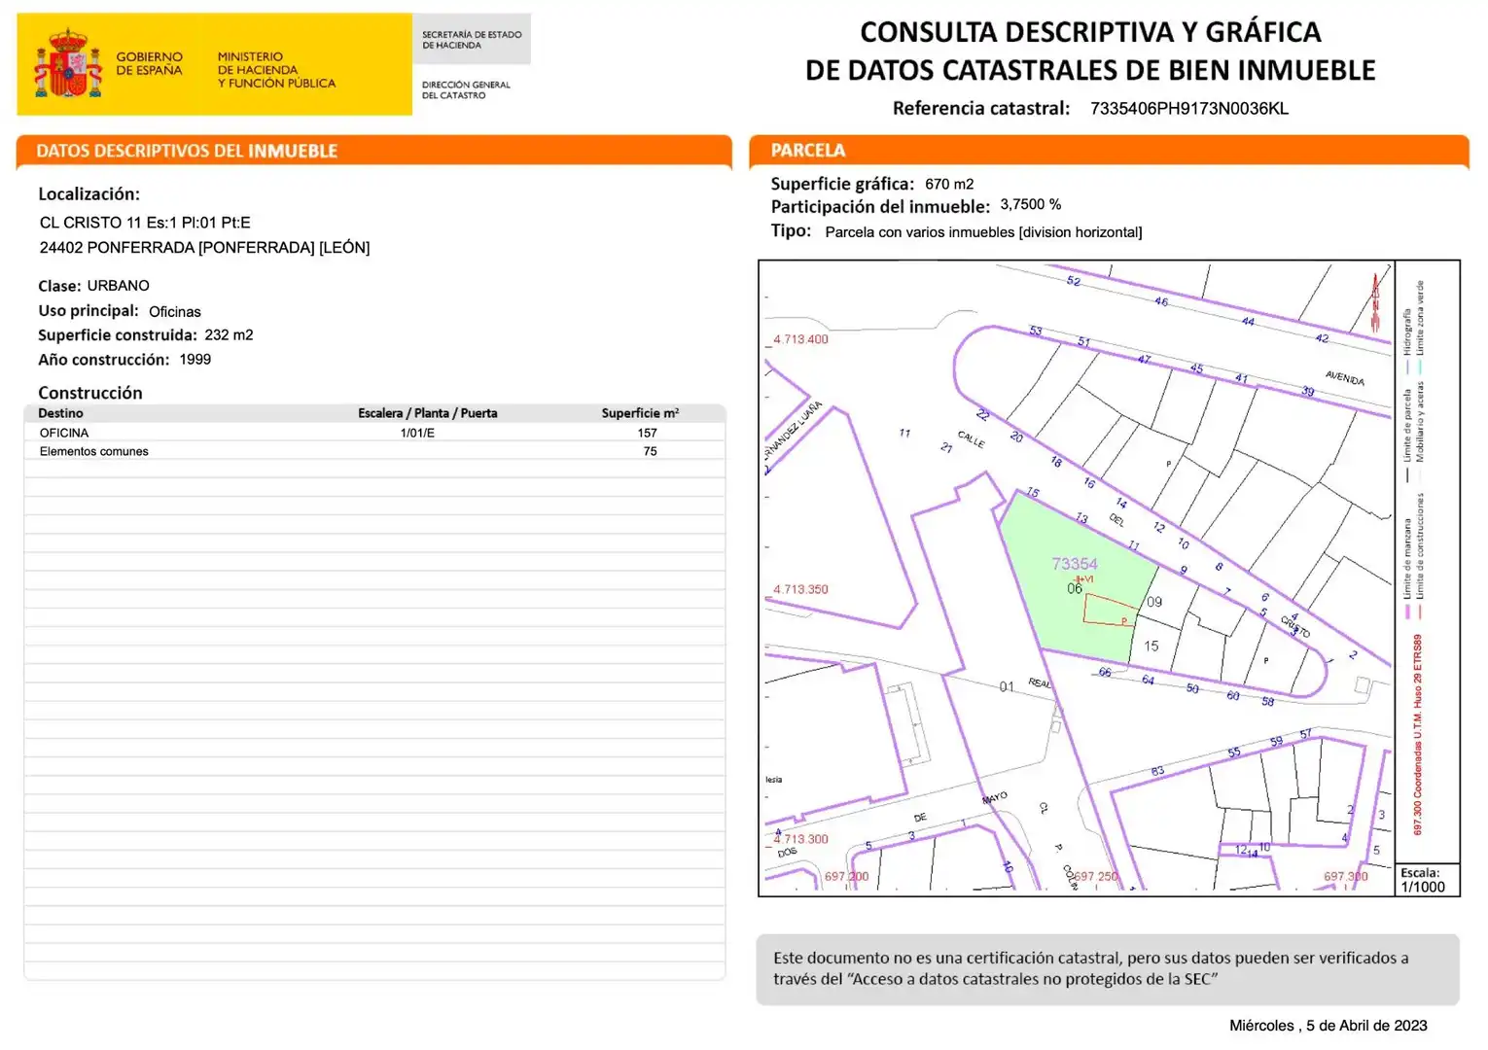Click the 'Límite zona verde' legend entry
The height and width of the screenshot is (1050, 1488).
pos(1420,319)
